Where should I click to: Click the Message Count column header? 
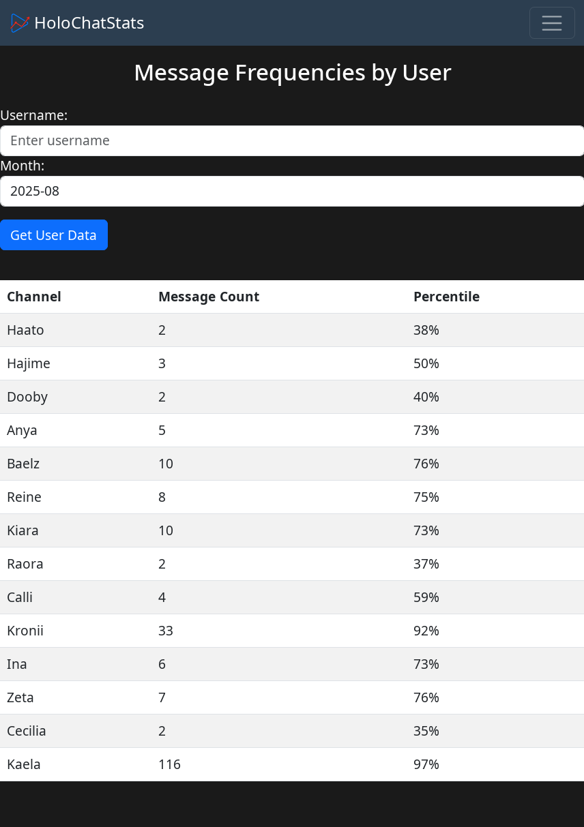[x=209, y=297]
